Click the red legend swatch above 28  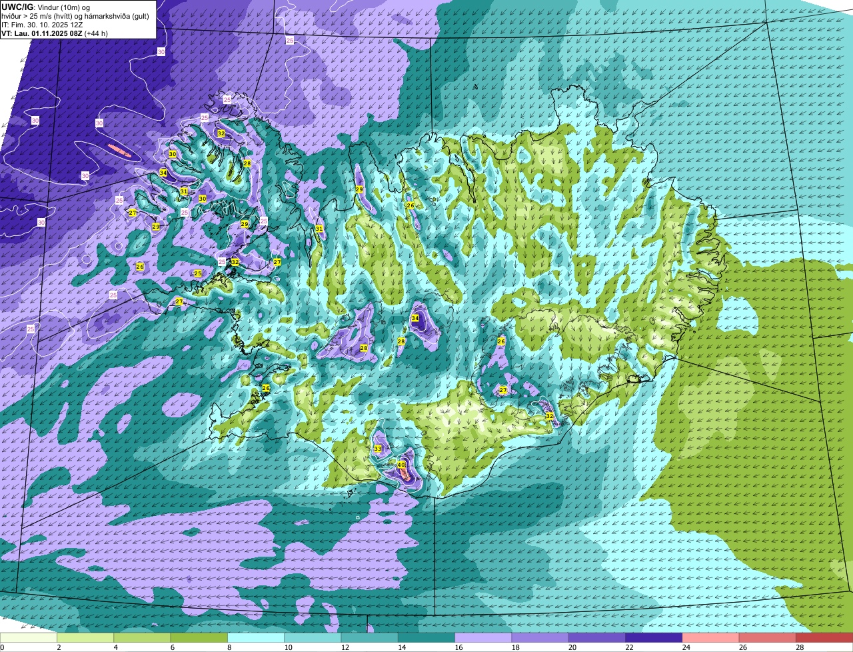[824, 638]
